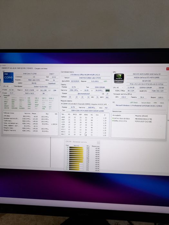Click the green Turbo feature label

tap(44, 107)
